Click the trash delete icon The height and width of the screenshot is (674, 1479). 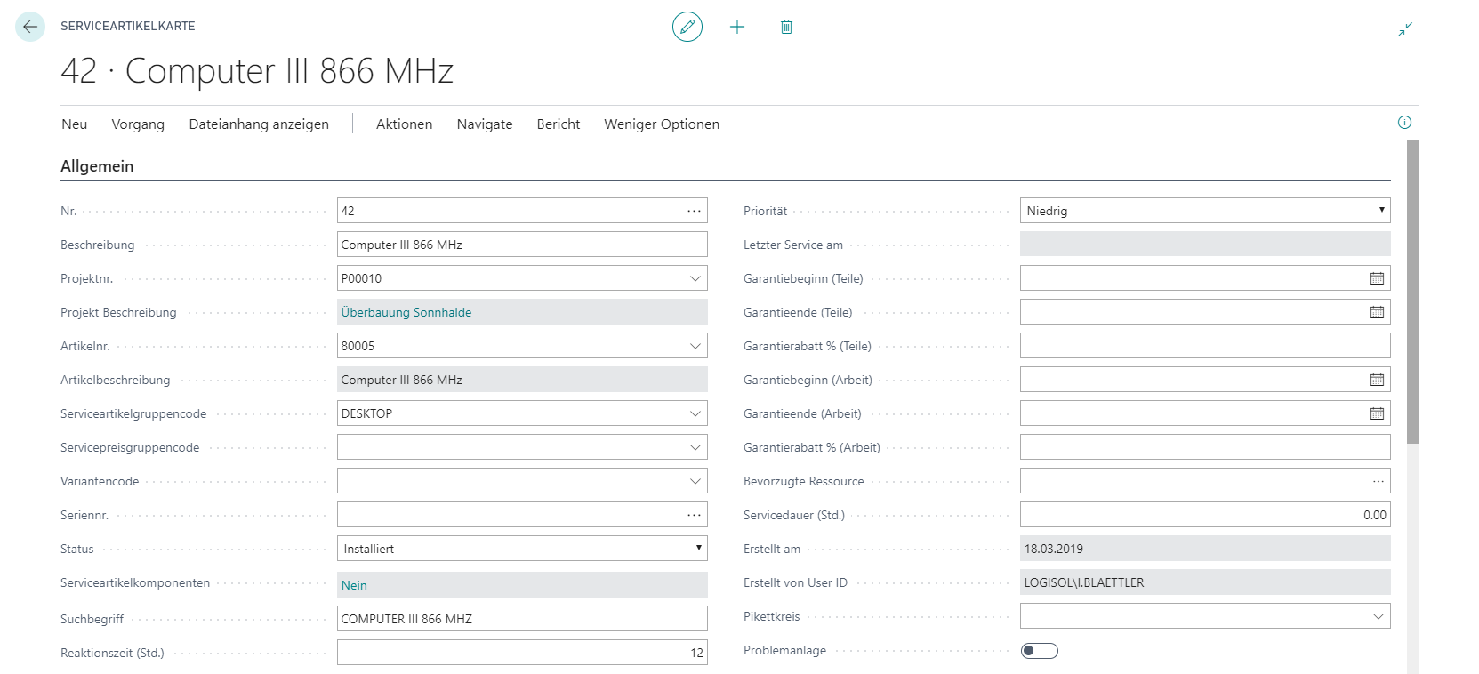coord(786,27)
